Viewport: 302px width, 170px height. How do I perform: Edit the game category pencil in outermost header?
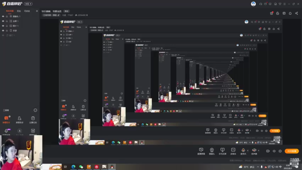(59, 15)
